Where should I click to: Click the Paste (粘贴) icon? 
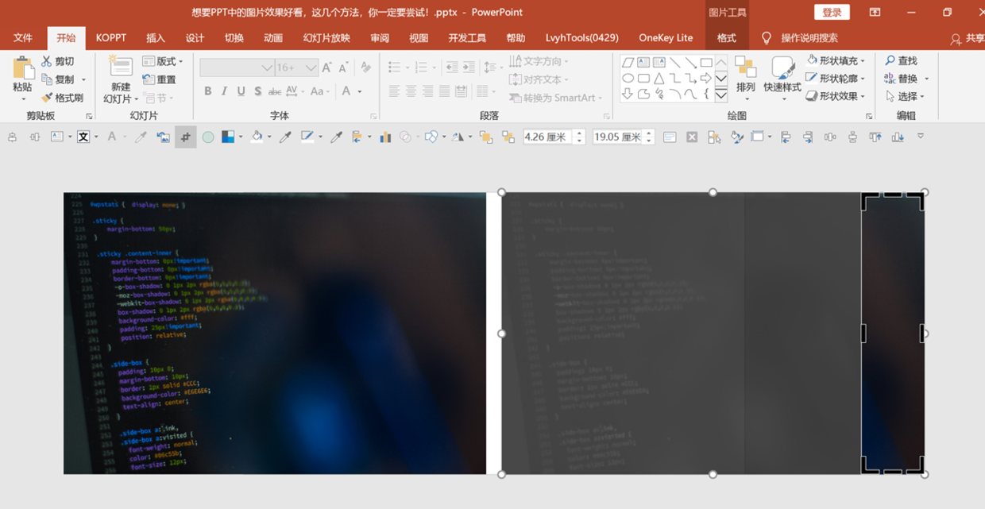pos(23,70)
